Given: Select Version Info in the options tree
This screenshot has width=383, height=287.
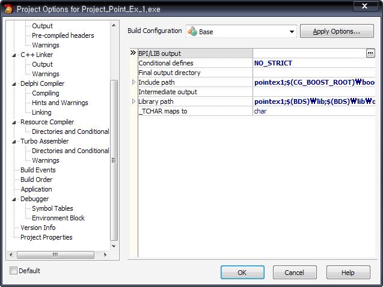Looking at the screenshot, I should (38, 228).
